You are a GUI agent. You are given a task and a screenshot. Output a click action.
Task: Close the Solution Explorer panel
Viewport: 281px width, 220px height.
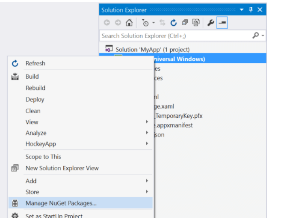coord(260,9)
